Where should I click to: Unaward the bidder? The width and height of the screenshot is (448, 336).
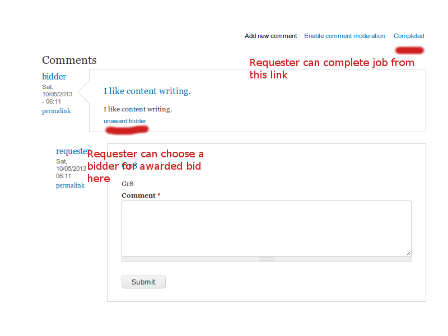click(125, 121)
